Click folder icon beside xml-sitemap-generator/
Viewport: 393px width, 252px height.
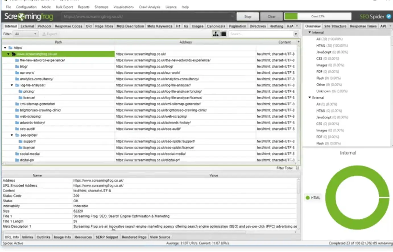click(x=17, y=104)
